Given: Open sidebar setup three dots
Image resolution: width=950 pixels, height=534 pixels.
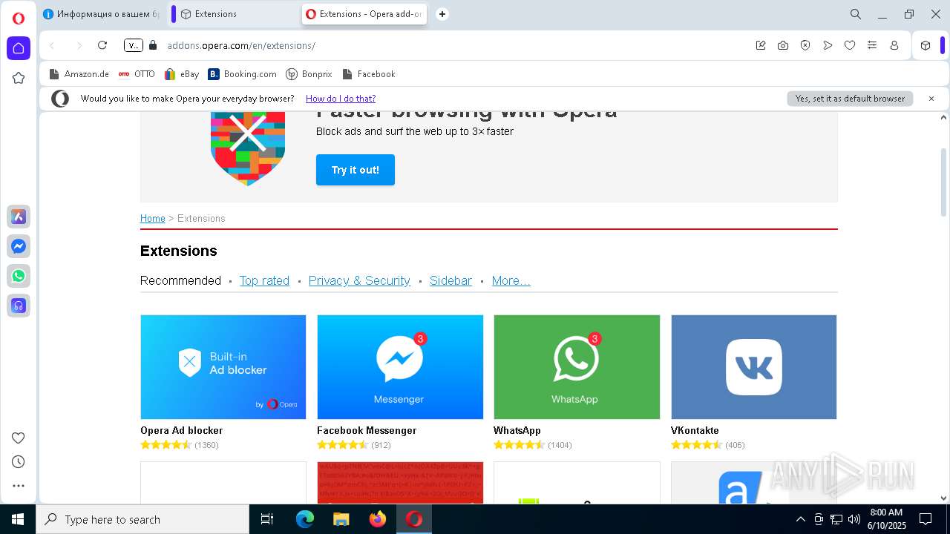Looking at the screenshot, I should tap(19, 486).
